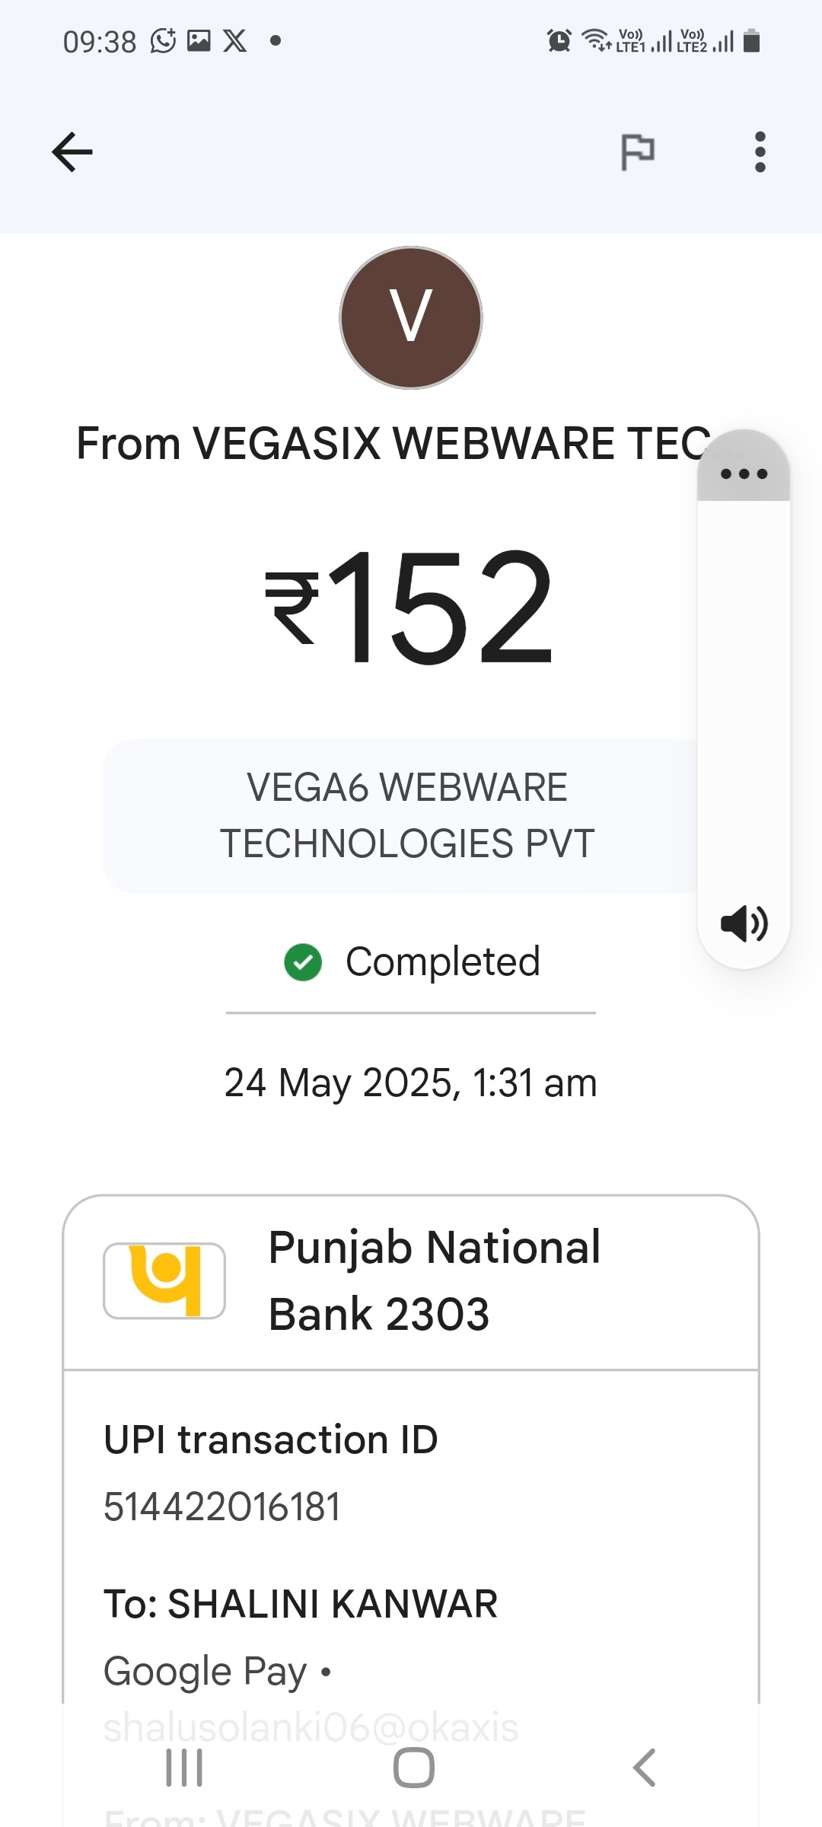Tap the back arrow to leave transaction
This screenshot has width=822, height=1827.
pyautogui.click(x=72, y=152)
